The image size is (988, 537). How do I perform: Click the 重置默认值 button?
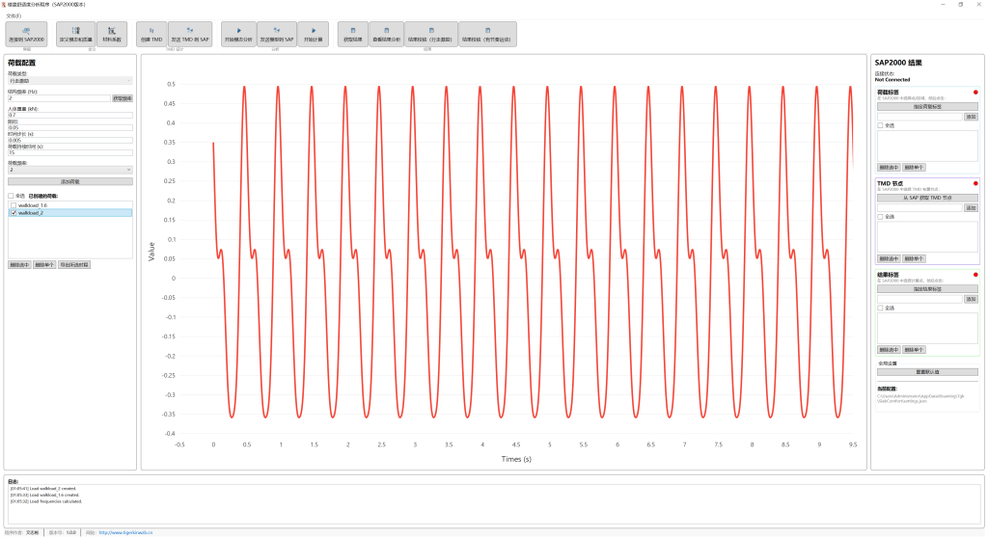coord(926,372)
